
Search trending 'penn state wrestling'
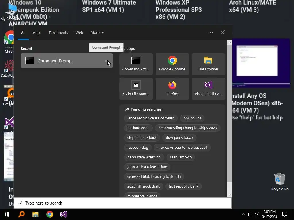[x=144, y=157]
